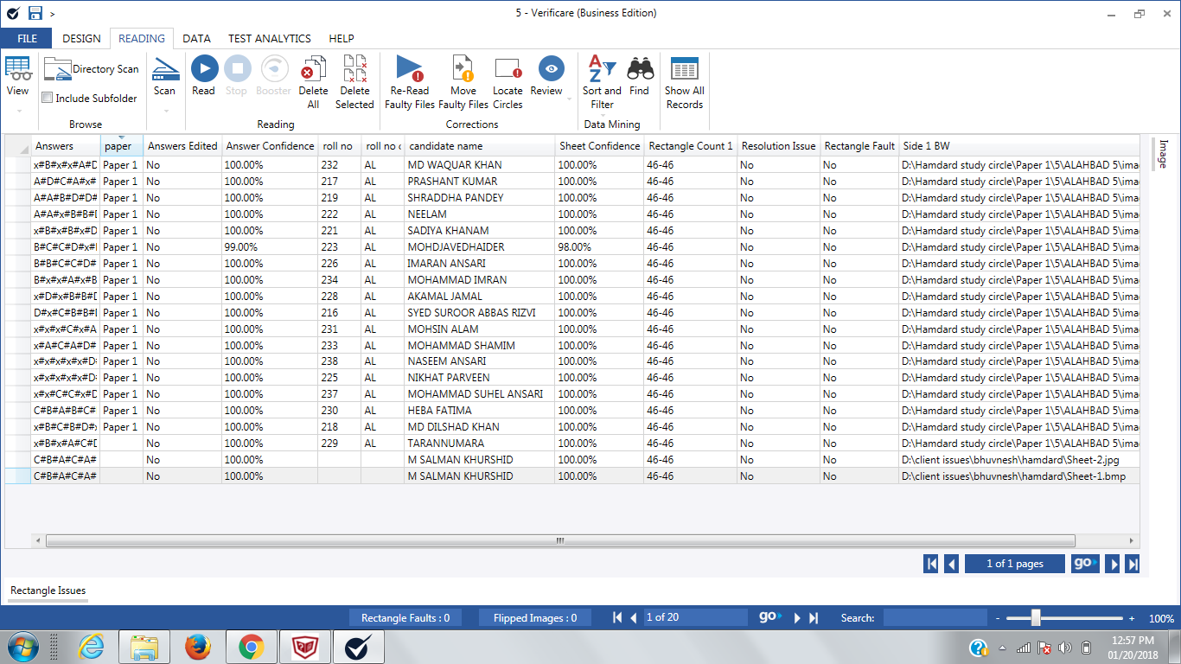Click Delete All icon
The height and width of the screenshot is (664, 1181).
[313, 69]
